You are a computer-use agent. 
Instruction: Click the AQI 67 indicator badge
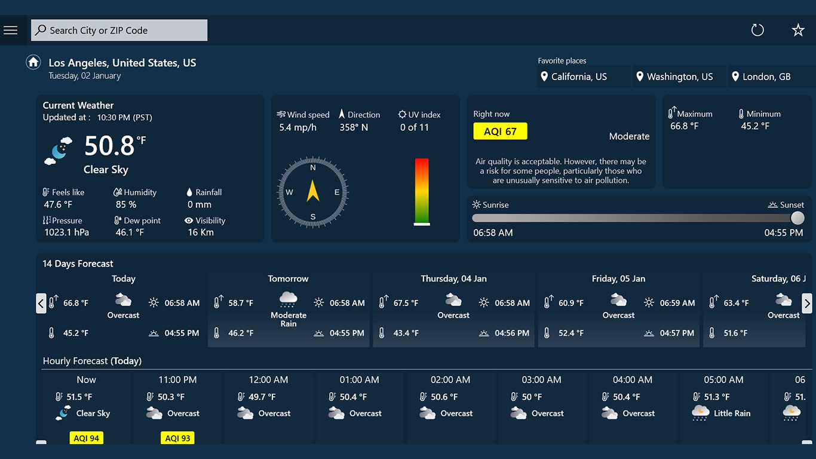[500, 131]
